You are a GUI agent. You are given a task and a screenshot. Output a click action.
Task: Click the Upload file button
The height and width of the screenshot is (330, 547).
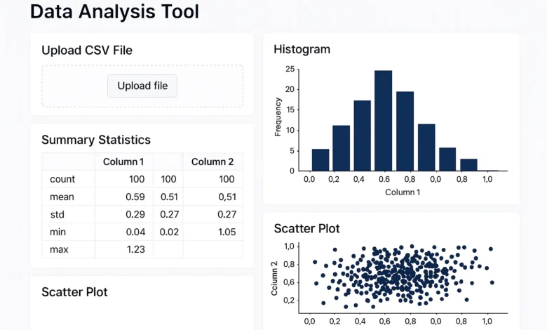142,86
